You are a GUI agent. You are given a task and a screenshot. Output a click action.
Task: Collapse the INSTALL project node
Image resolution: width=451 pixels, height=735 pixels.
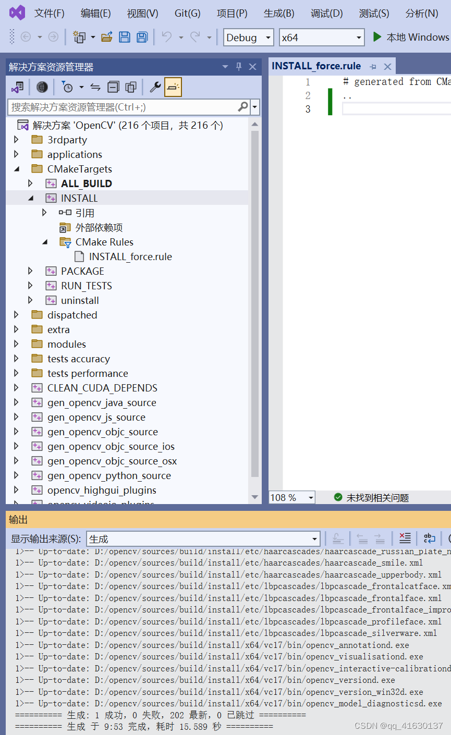click(30, 198)
